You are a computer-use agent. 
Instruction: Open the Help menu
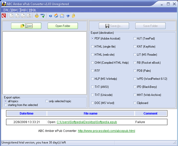tap(32, 10)
